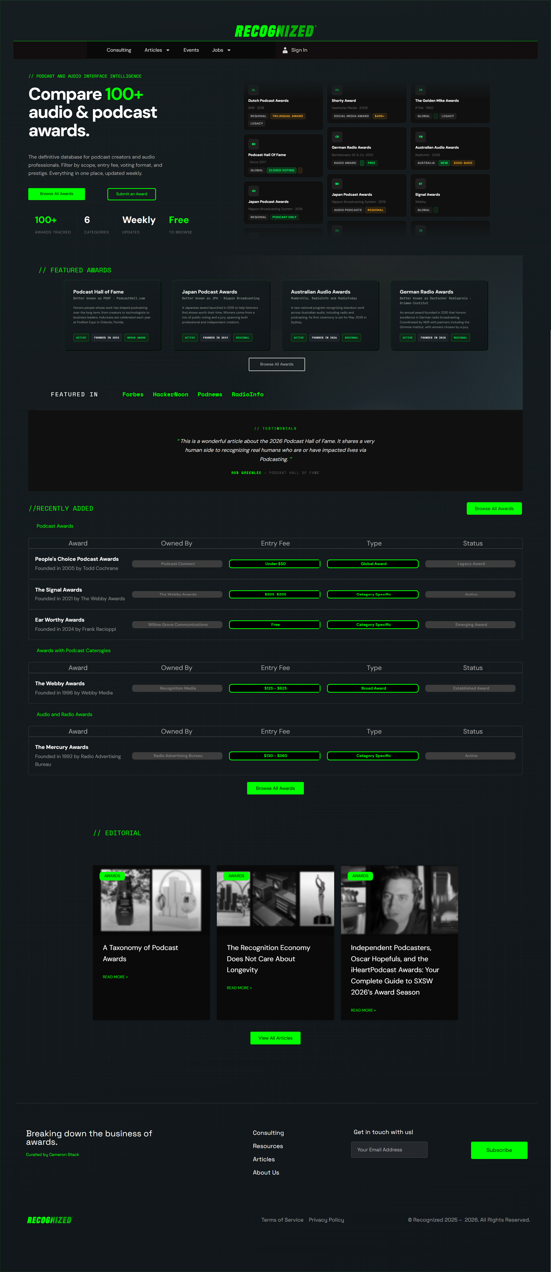
Task: Click the About Us footer link
Action: [x=266, y=1172]
